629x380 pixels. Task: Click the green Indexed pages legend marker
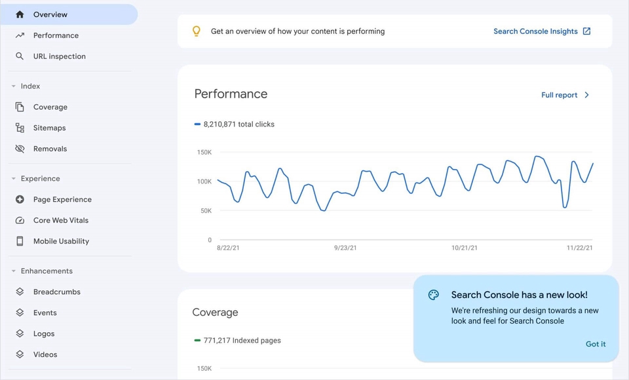tap(197, 340)
